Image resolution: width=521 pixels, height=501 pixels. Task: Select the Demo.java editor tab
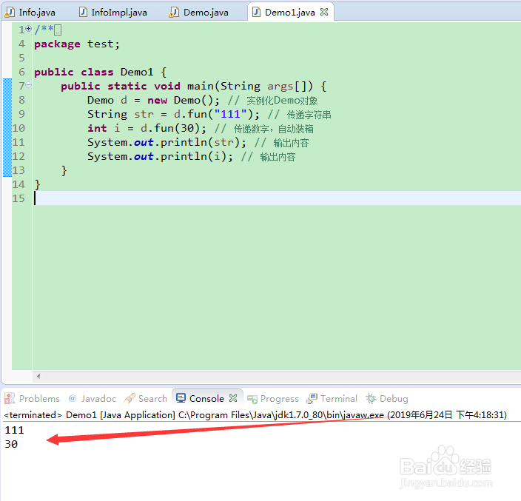click(x=199, y=13)
